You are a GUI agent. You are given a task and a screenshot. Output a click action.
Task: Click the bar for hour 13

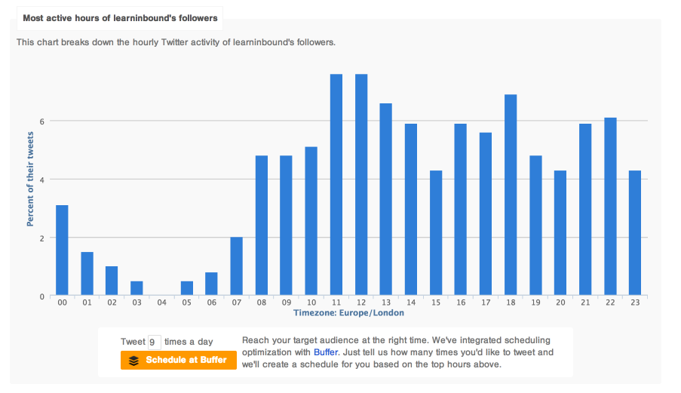click(385, 199)
